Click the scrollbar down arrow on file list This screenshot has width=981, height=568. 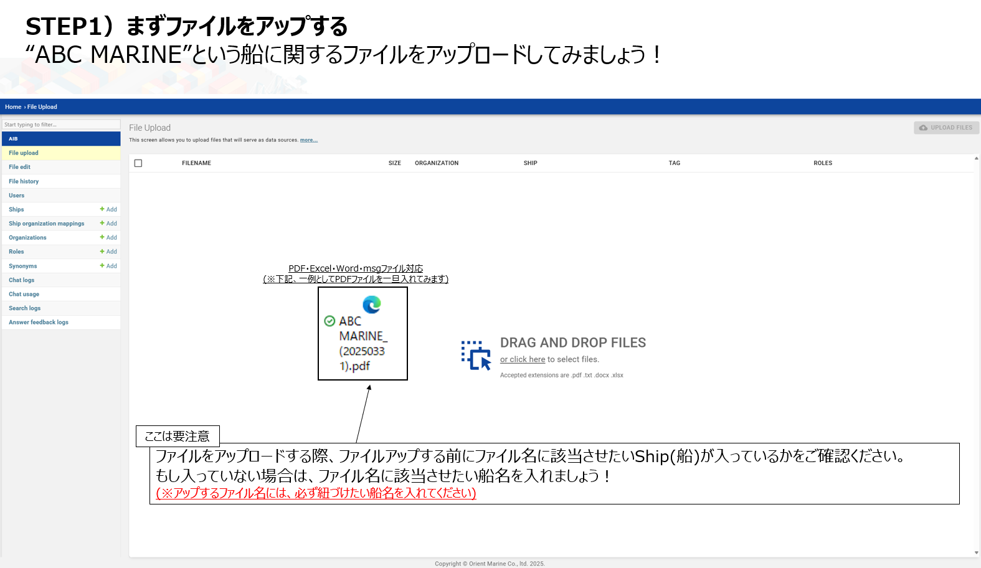[976, 552]
